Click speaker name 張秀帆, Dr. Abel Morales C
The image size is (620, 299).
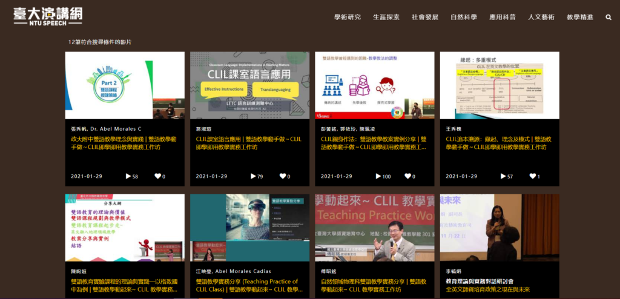pos(106,129)
